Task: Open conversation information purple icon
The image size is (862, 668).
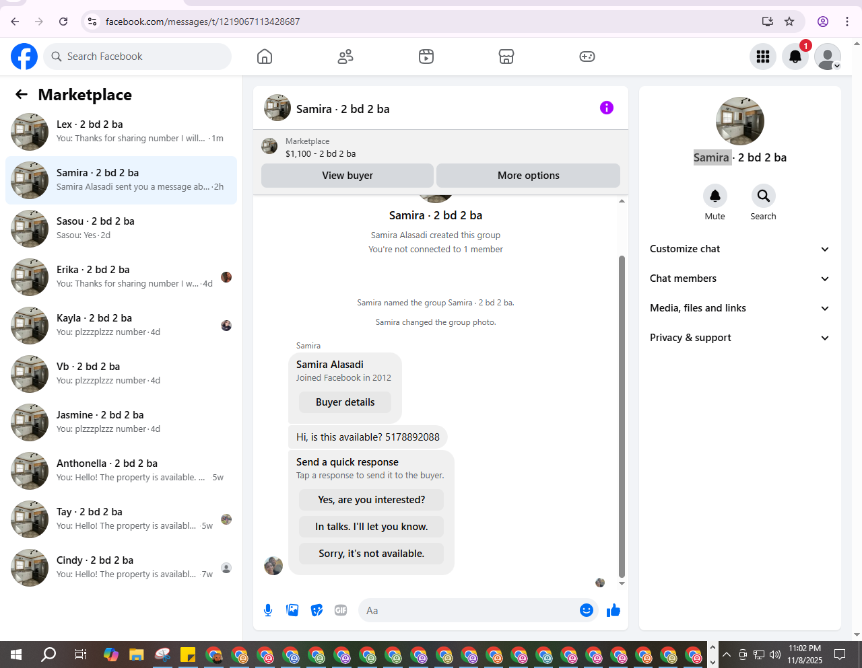Action: (607, 108)
